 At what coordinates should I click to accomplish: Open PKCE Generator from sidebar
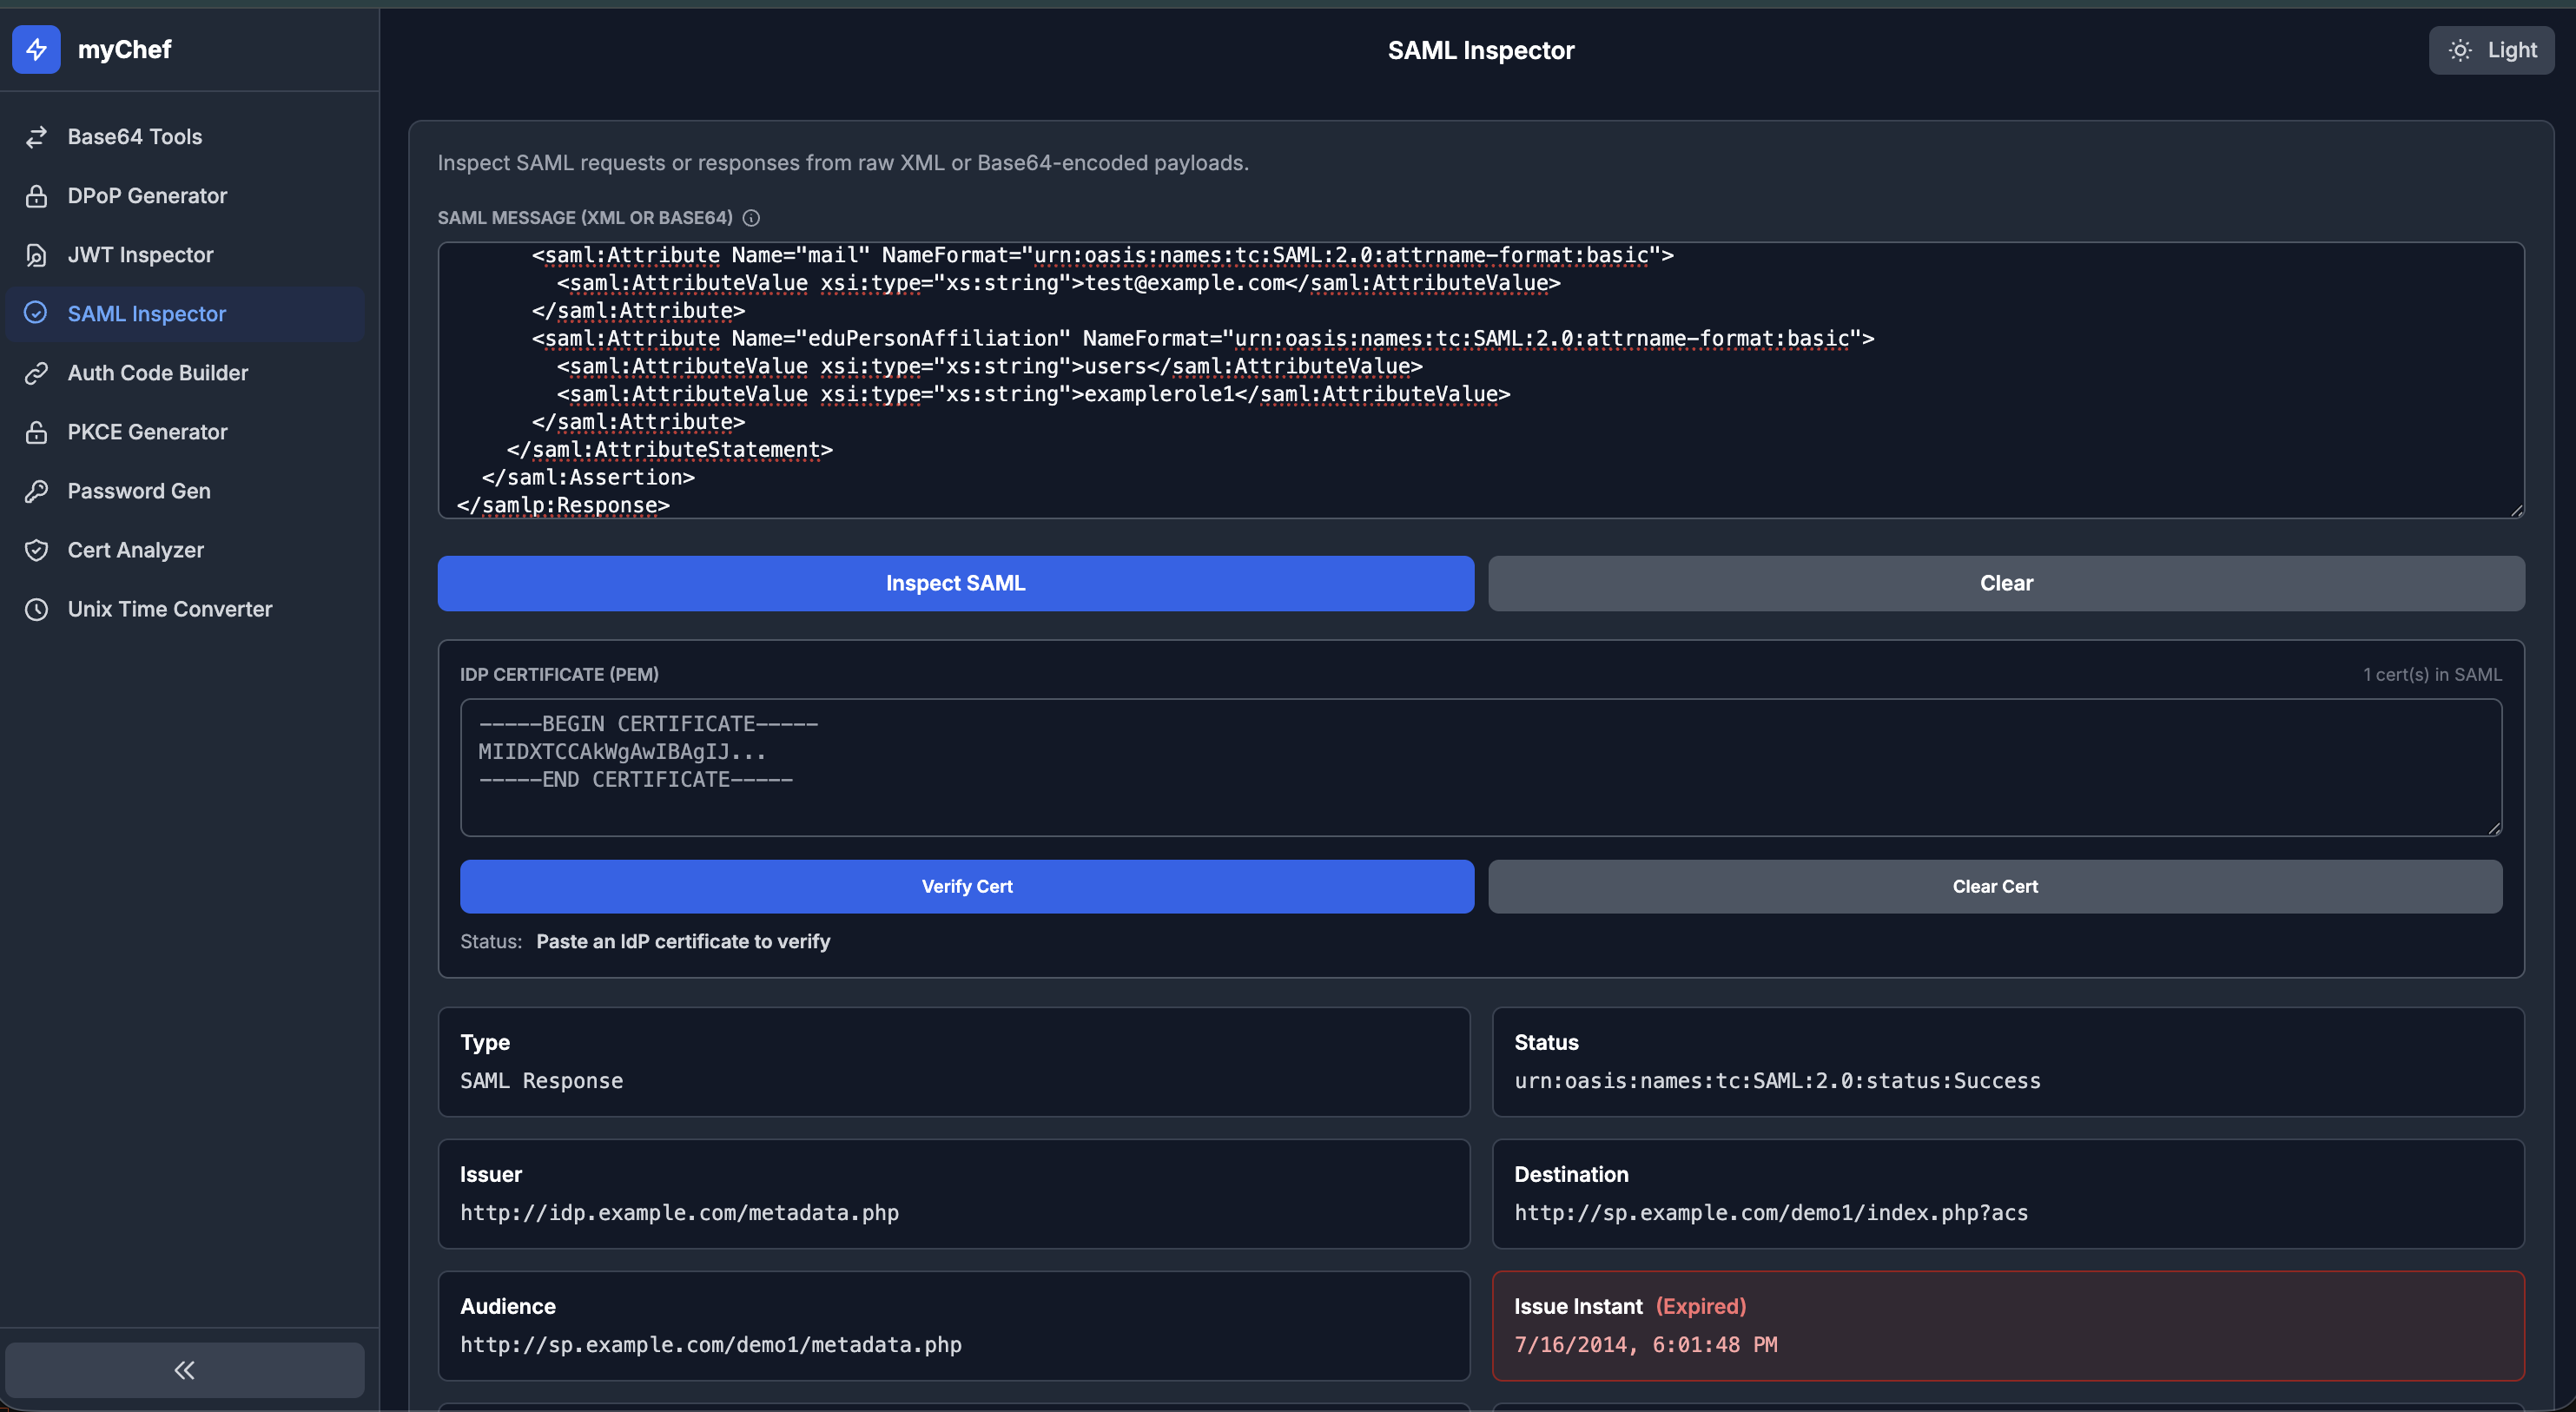click(147, 432)
